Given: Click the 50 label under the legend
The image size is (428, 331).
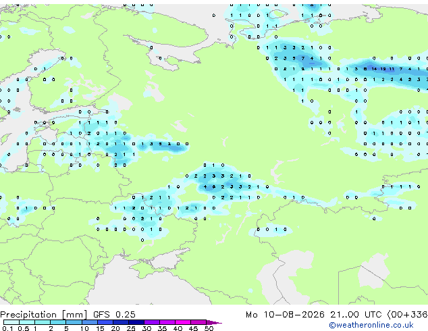Looking at the screenshot, I should click(x=209, y=328).
